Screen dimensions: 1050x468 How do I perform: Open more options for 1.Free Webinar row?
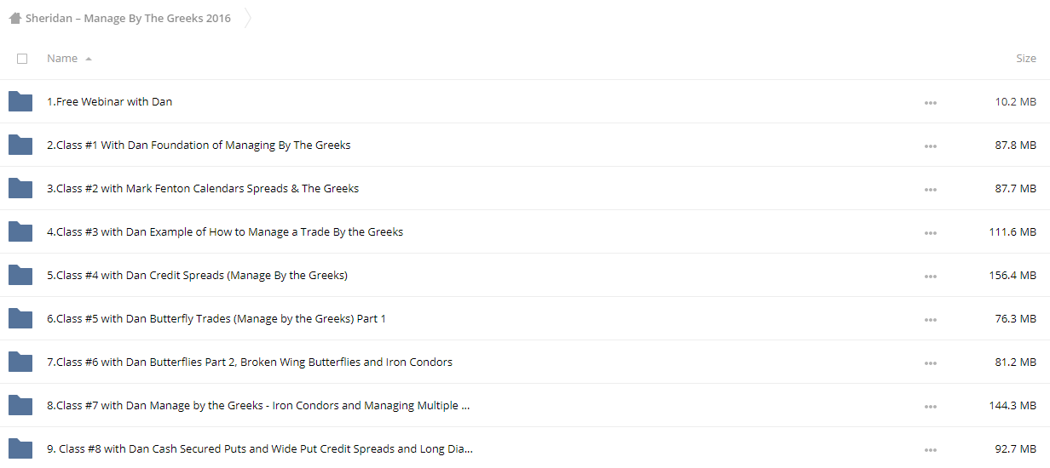point(930,103)
